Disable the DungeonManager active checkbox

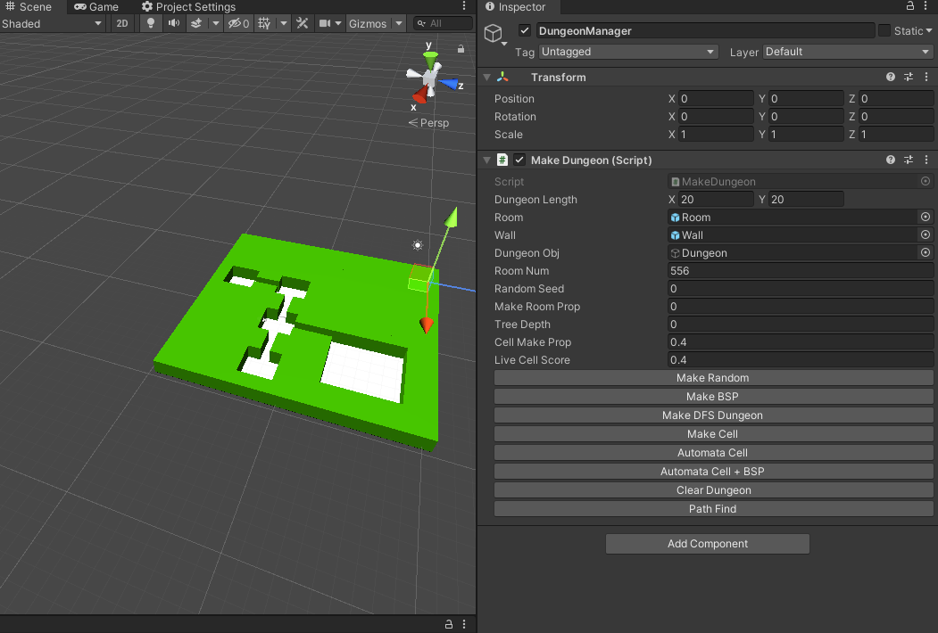pyautogui.click(x=525, y=30)
